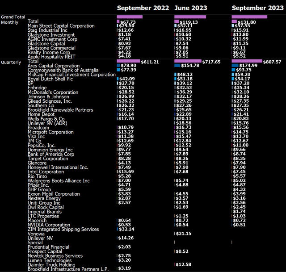
Task: Click Quarterly total value $611.21
Action: click(150, 62)
